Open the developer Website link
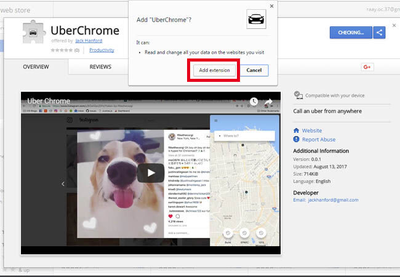The height and width of the screenshot is (277, 400). point(312,130)
